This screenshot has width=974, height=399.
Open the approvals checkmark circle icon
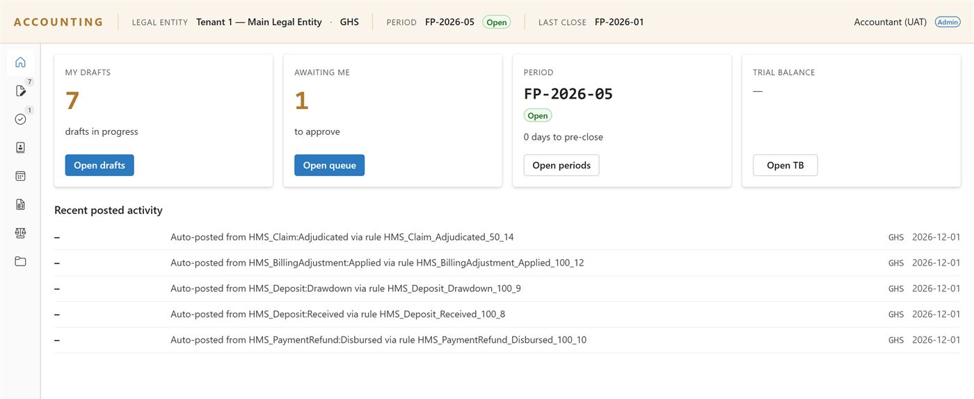(x=20, y=120)
